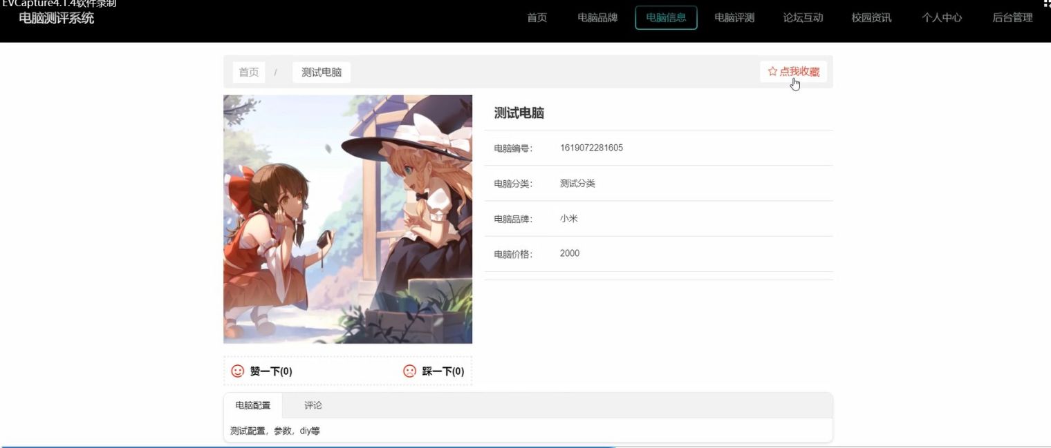Click the 点我收藏 favorite button

click(x=793, y=72)
